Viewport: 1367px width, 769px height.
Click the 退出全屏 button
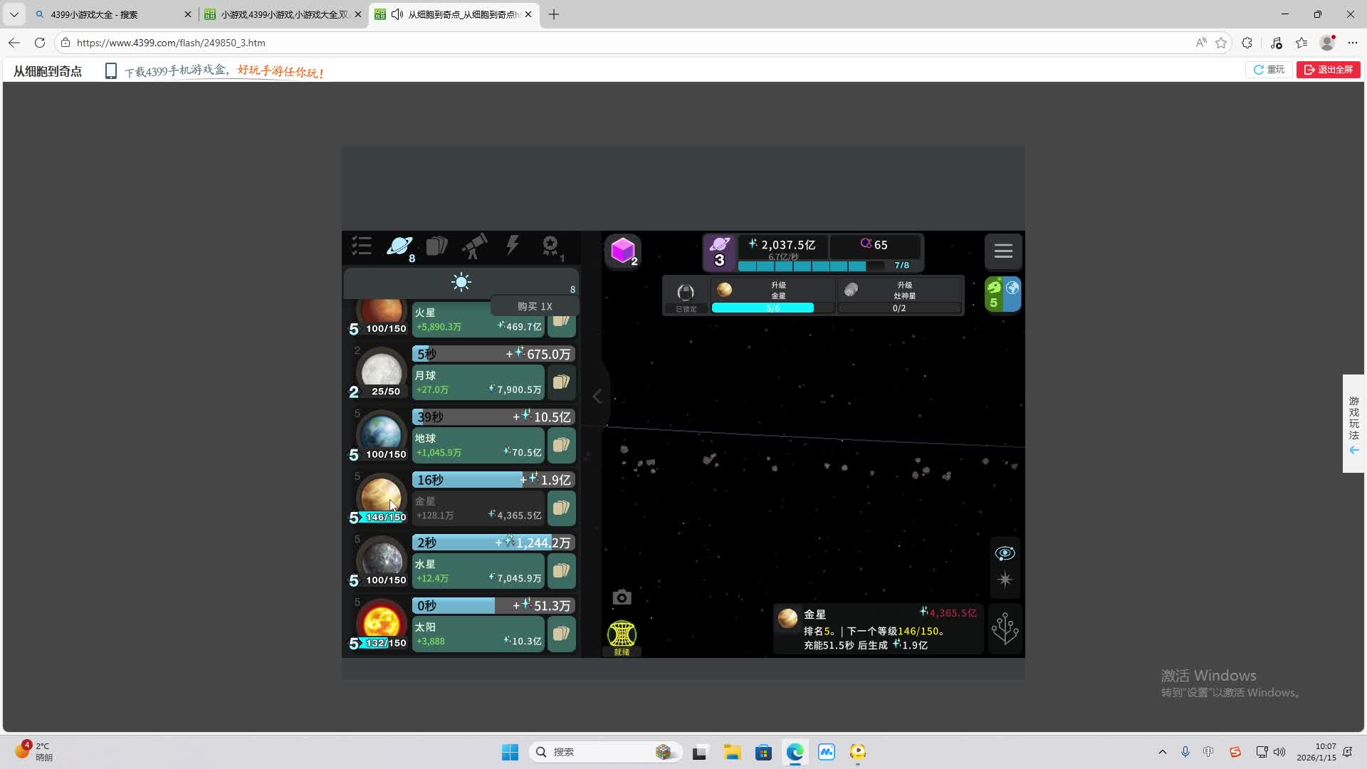[1328, 70]
